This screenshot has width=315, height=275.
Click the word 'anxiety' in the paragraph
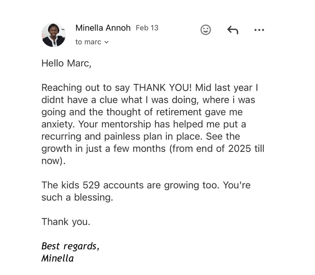coord(57,124)
